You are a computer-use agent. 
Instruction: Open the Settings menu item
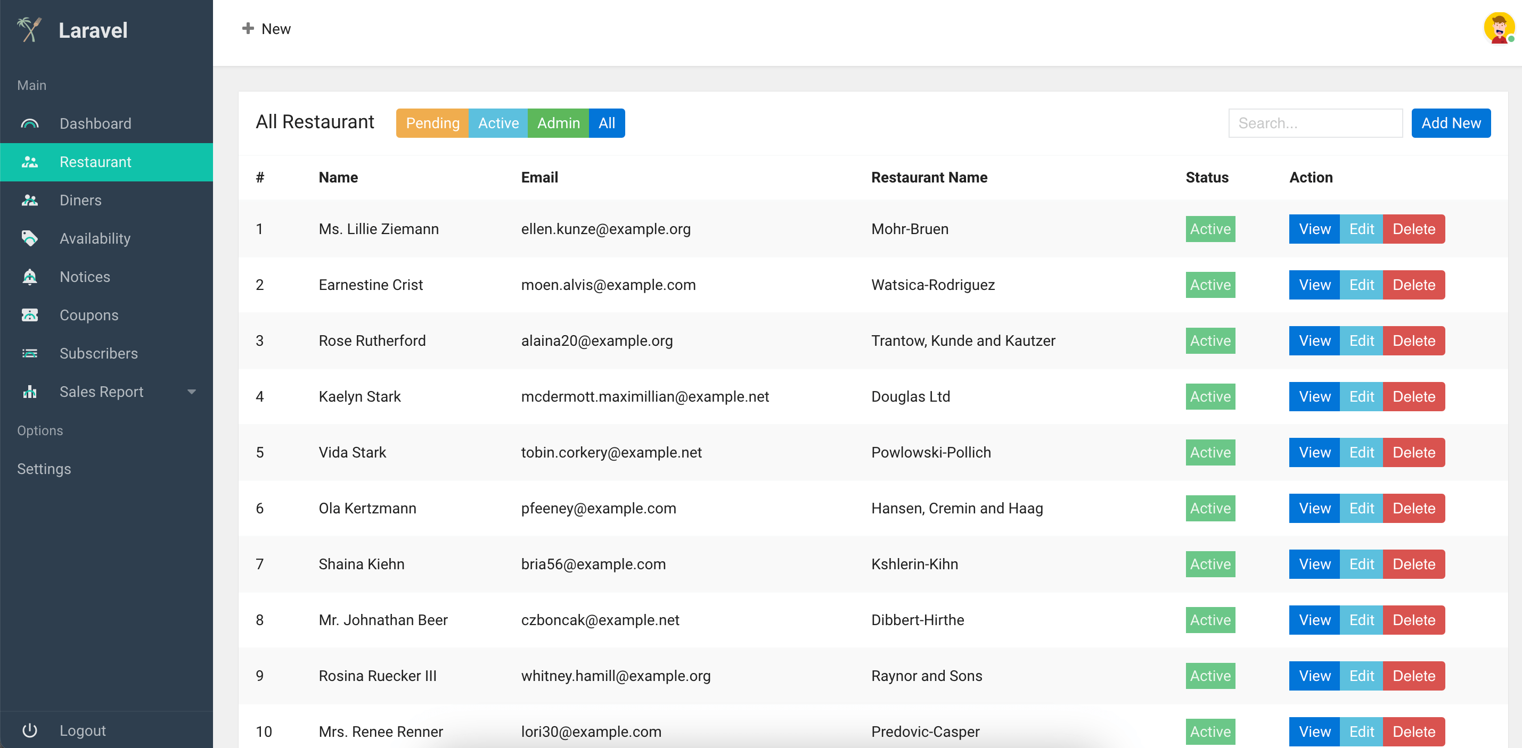coord(44,469)
